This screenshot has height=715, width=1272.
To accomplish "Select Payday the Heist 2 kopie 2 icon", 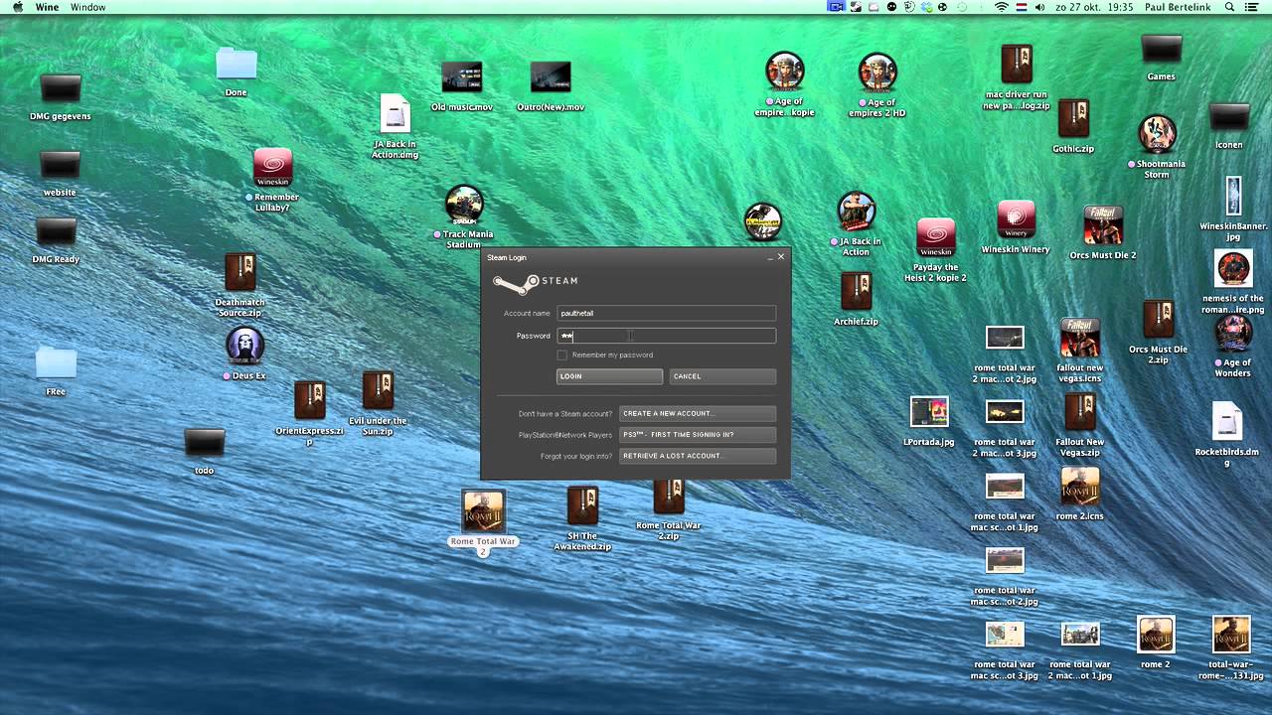I will point(935,238).
